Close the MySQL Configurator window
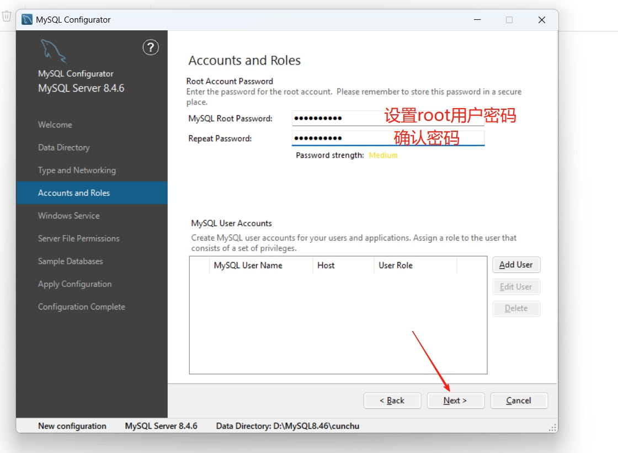The height and width of the screenshot is (453, 618). 542,20
